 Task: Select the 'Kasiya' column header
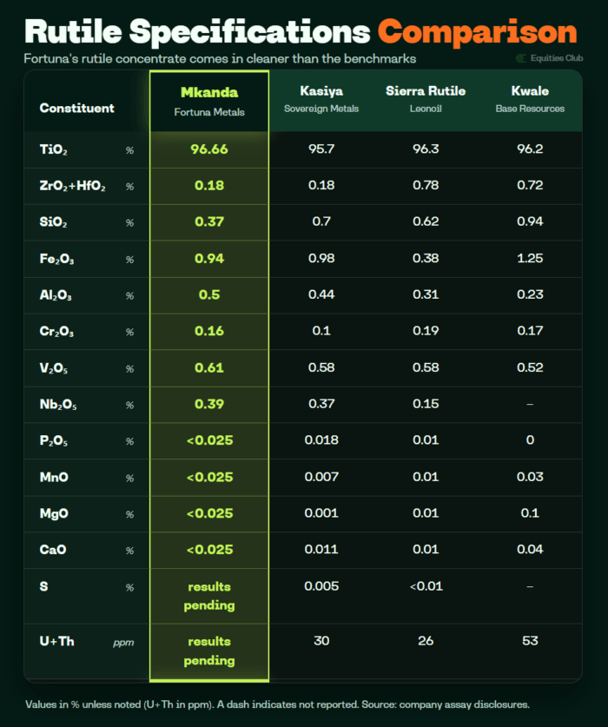[321, 91]
